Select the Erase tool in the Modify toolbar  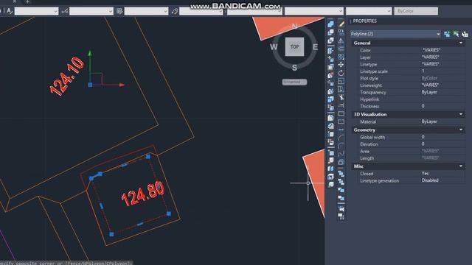coord(341,24)
